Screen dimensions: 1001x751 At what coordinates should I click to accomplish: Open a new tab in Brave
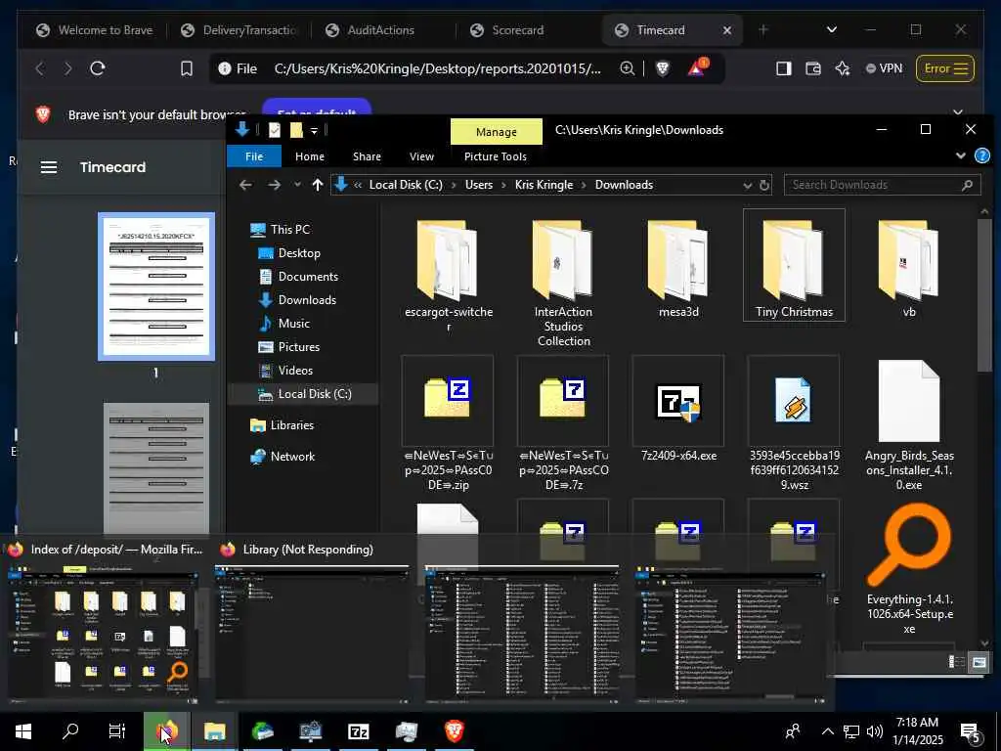pyautogui.click(x=762, y=29)
